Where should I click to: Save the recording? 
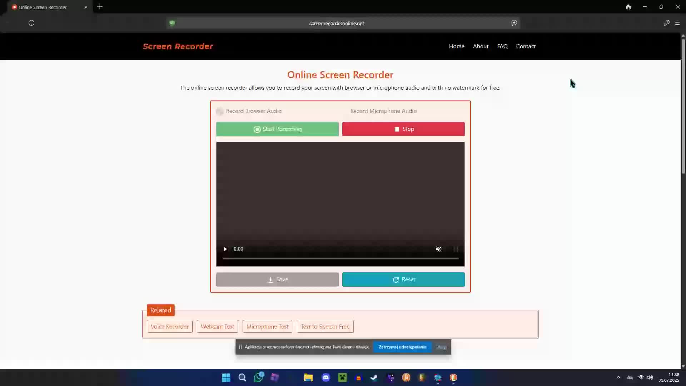tap(277, 279)
